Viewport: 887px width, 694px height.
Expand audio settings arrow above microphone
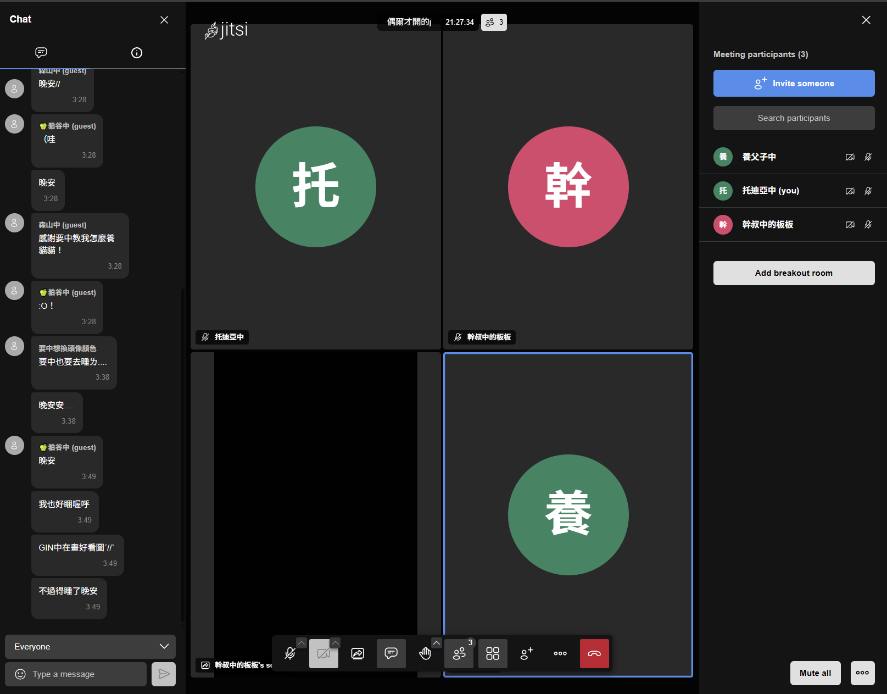(x=302, y=643)
